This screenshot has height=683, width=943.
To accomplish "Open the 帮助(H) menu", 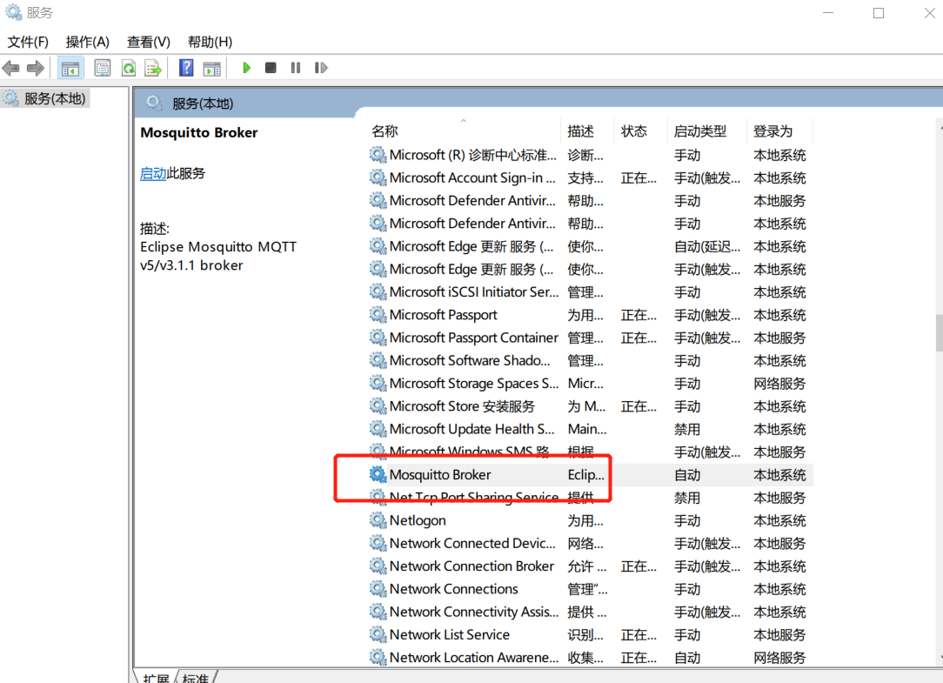I will point(210,42).
